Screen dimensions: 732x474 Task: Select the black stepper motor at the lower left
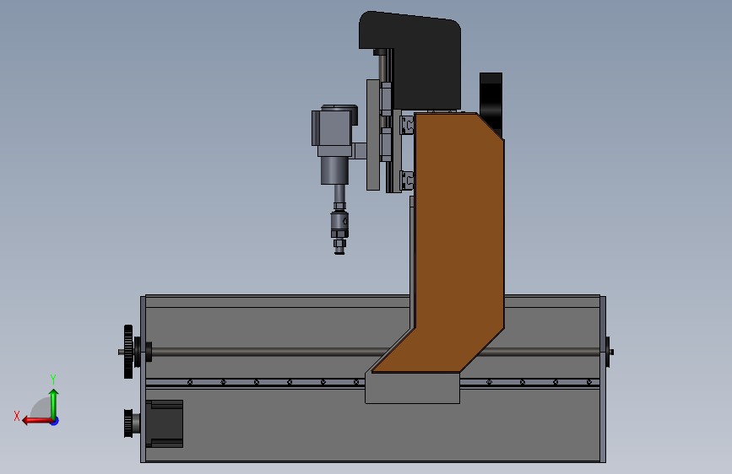coord(165,423)
